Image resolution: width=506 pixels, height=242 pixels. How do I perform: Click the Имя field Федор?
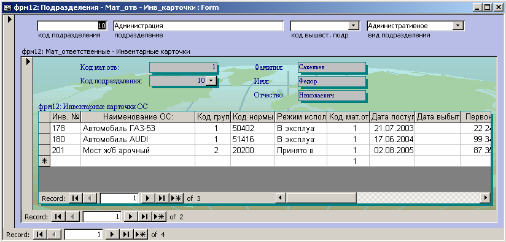pos(332,81)
